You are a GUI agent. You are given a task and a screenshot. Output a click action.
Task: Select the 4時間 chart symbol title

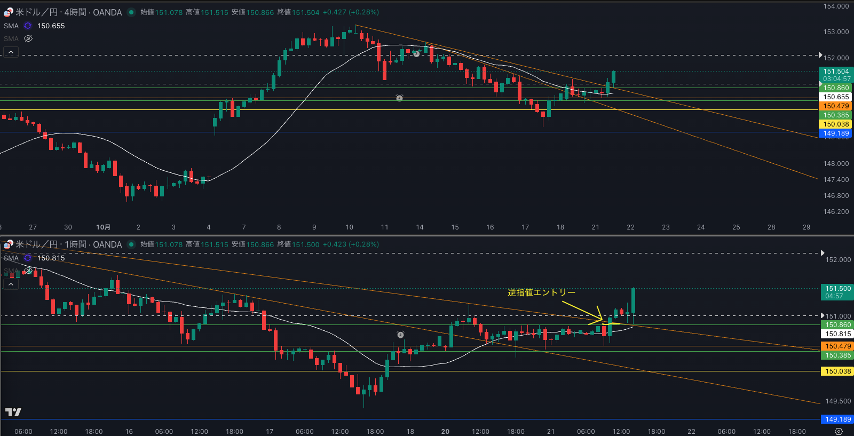[x=68, y=12]
